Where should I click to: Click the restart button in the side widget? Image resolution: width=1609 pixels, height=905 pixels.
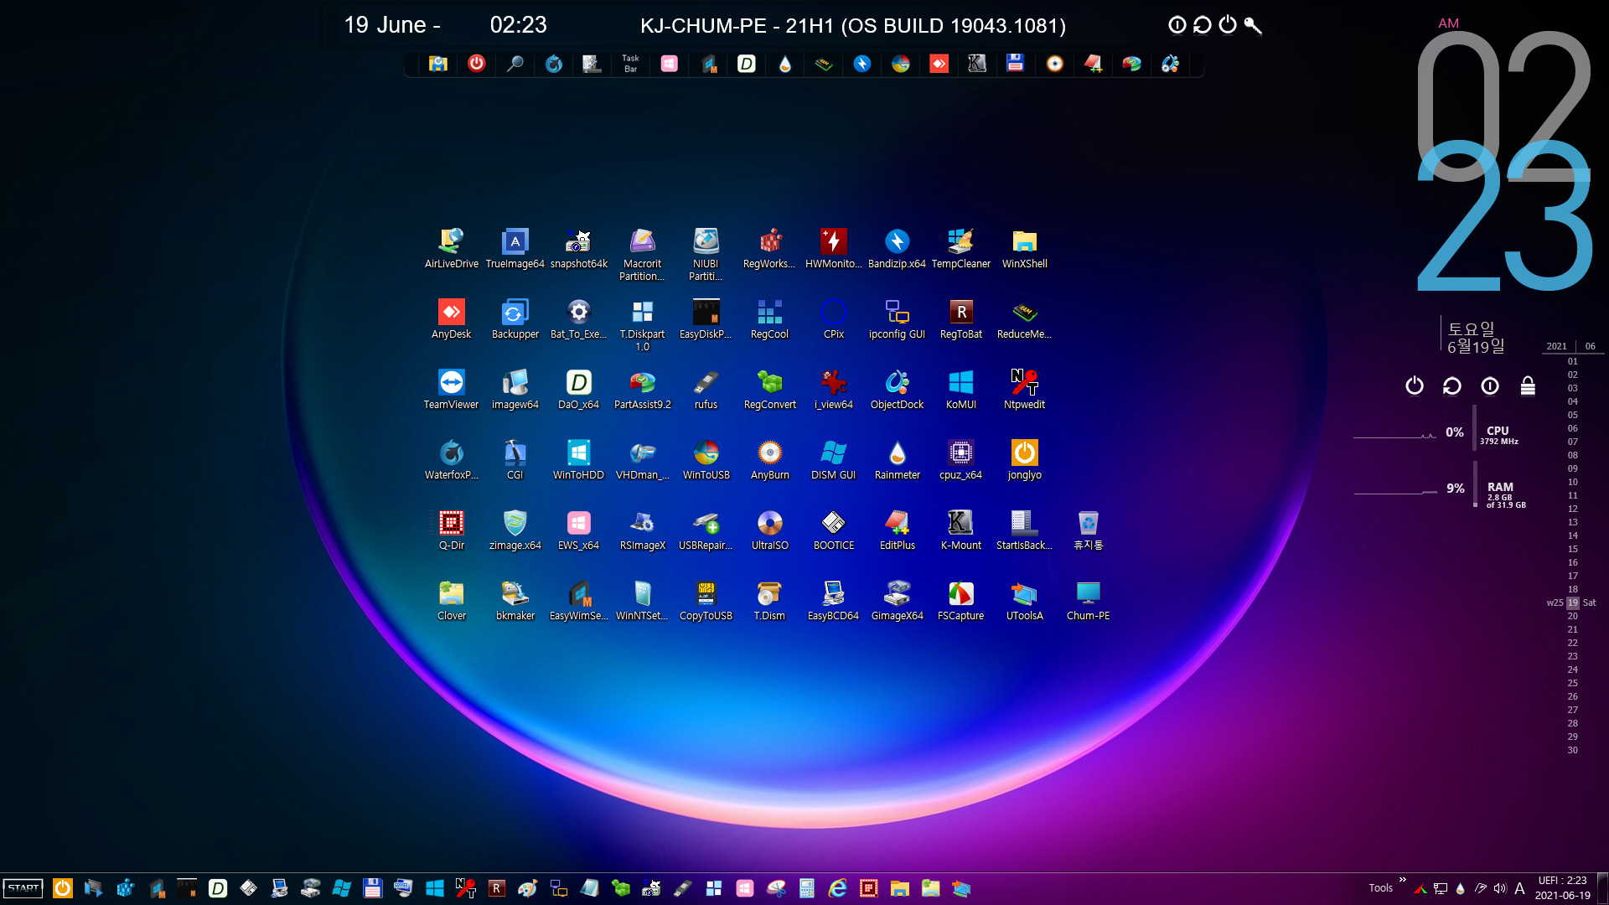pos(1452,385)
